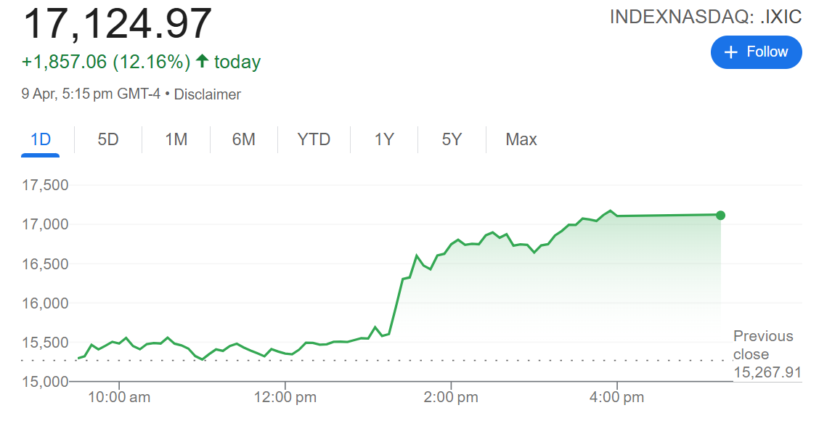Screen dimensions: 819x421
Task: Switch to the 1M range tab
Action: (x=176, y=139)
